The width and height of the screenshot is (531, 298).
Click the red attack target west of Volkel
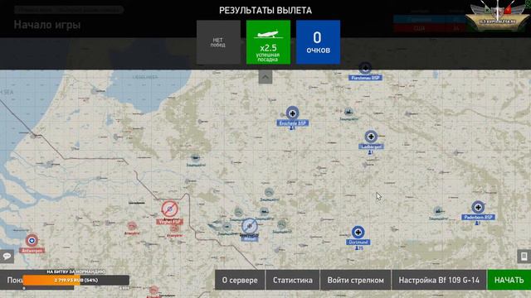point(132,226)
